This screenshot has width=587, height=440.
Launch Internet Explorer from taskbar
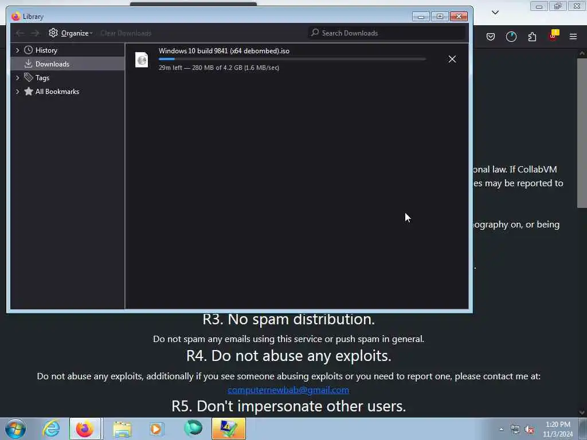tap(51, 429)
